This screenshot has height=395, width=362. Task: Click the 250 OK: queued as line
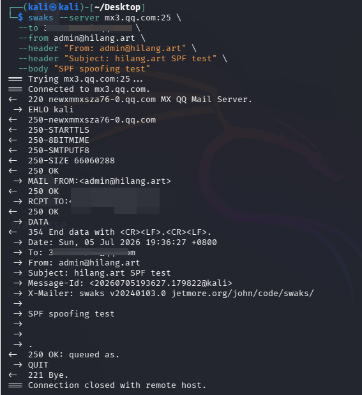(73, 355)
